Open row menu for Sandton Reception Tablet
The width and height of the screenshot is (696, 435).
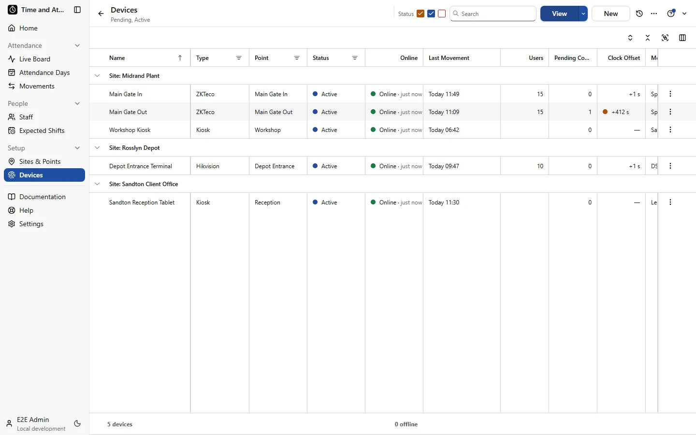tap(670, 202)
